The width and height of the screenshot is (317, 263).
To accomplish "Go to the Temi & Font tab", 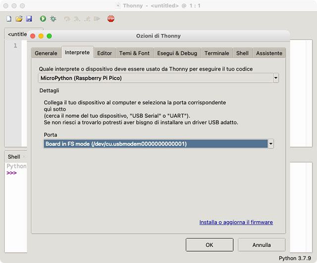I will click(134, 53).
